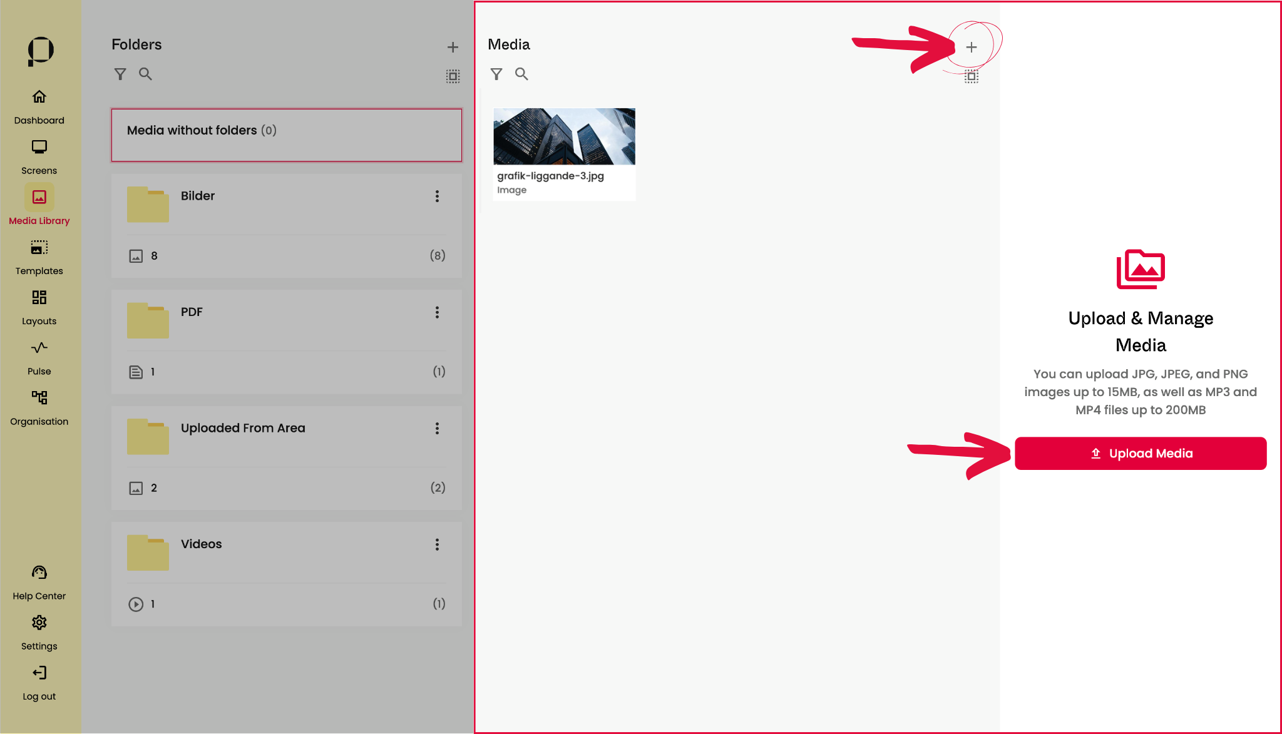The height and width of the screenshot is (734, 1282).
Task: Click the Upload Media button
Action: [1140, 454]
